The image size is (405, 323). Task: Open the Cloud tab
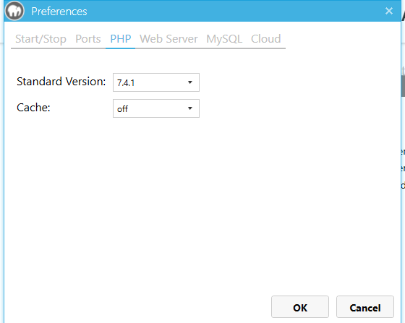pos(266,39)
